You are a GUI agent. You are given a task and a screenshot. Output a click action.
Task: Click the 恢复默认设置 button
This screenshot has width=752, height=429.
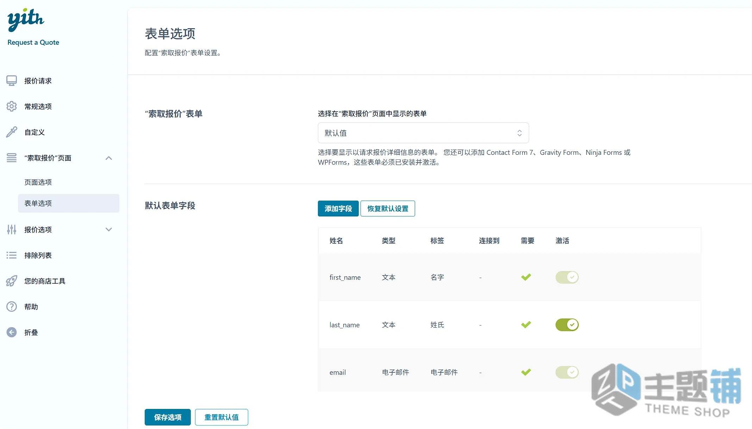pyautogui.click(x=388, y=209)
